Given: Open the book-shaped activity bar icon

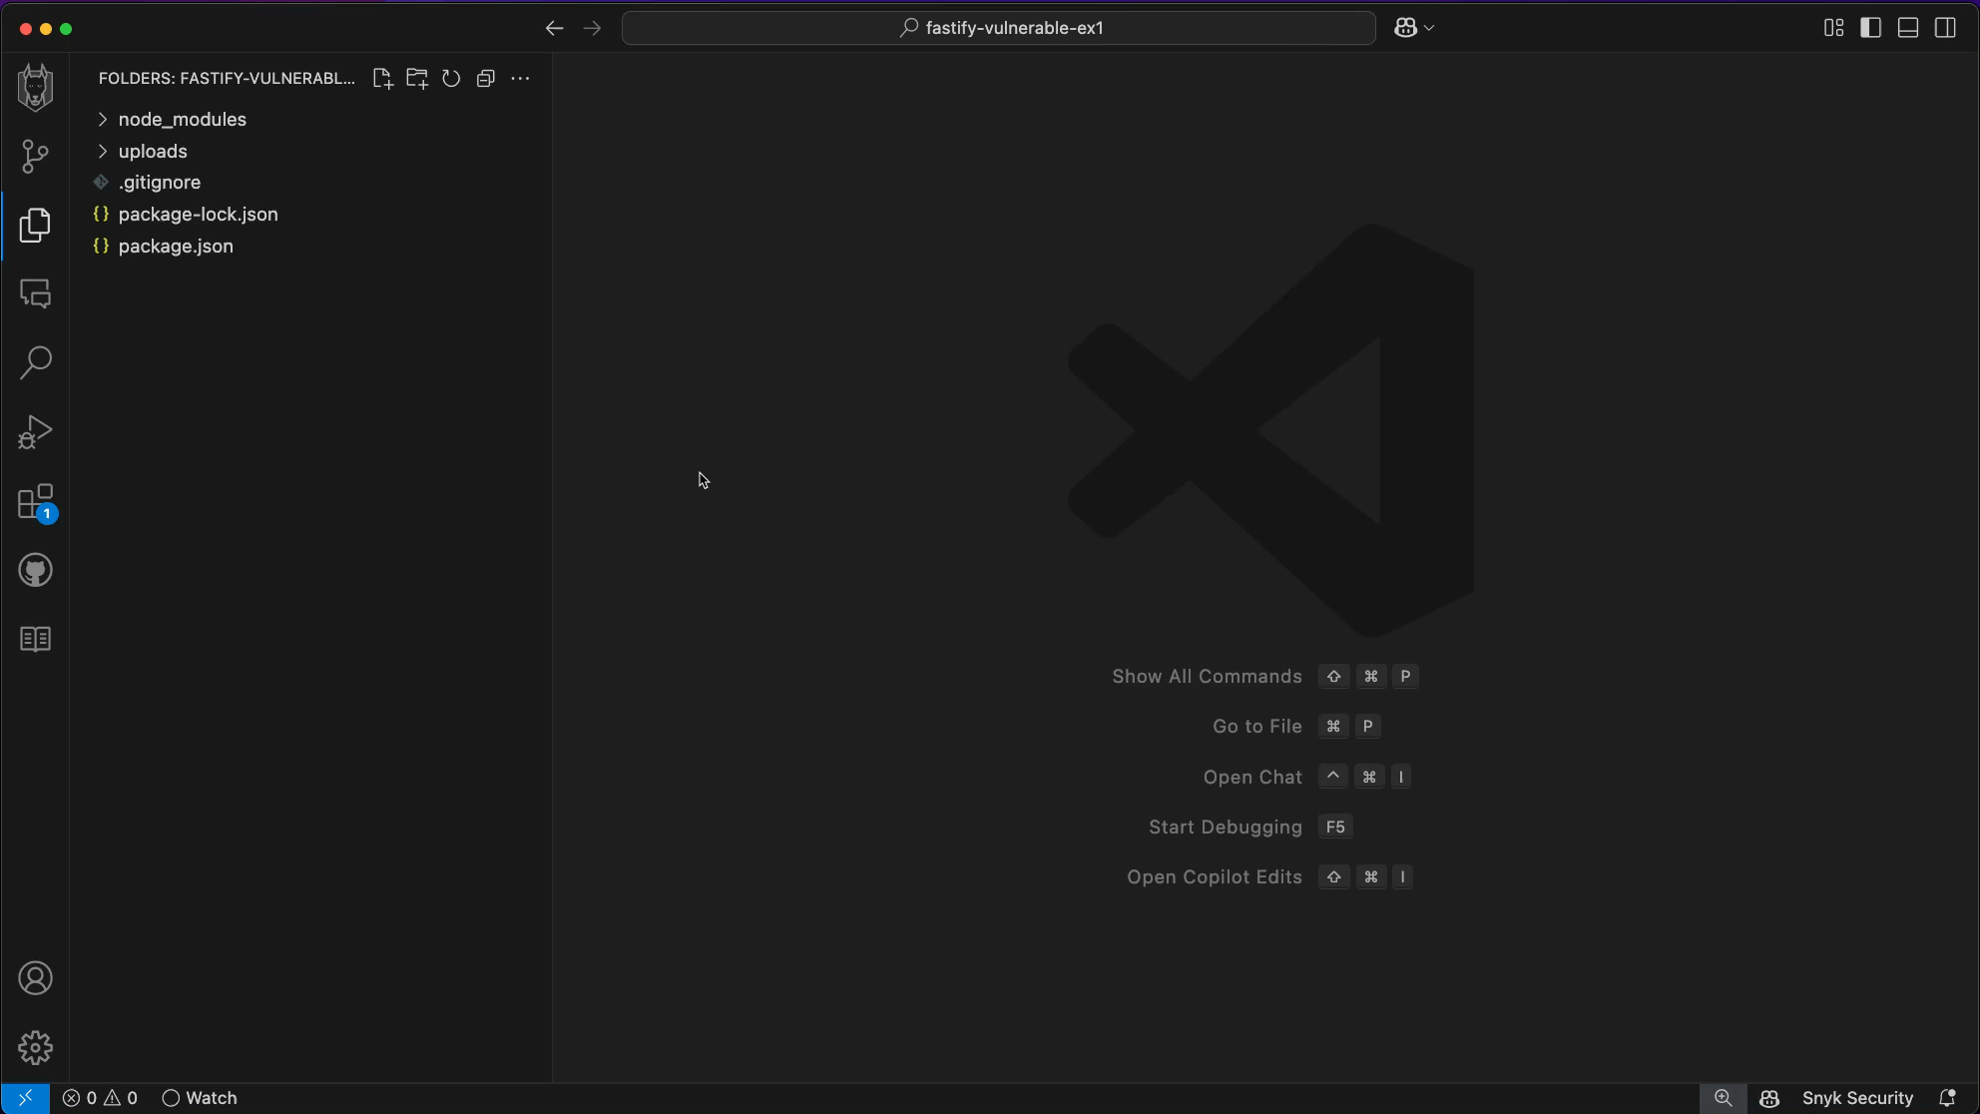Looking at the screenshot, I should click(x=35, y=639).
